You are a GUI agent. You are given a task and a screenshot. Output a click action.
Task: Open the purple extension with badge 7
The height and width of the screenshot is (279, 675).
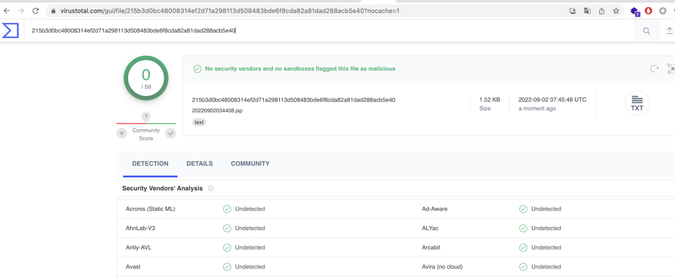coord(635,12)
